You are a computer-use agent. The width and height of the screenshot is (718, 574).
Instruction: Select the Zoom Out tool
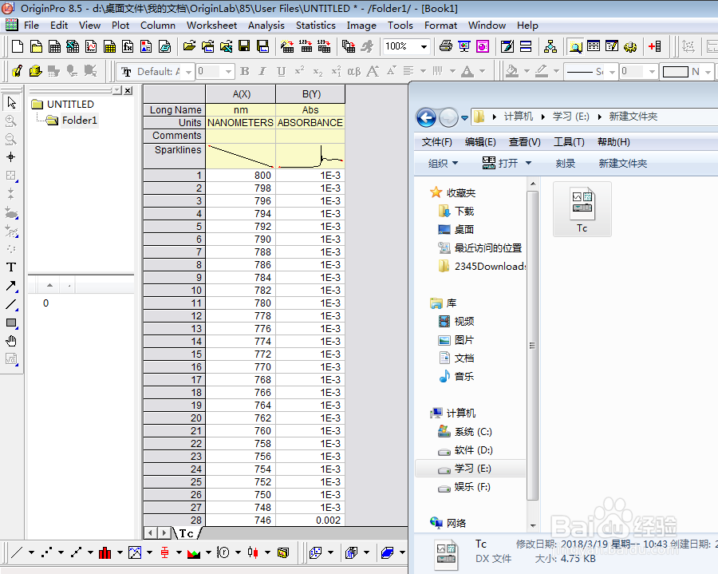point(11,139)
